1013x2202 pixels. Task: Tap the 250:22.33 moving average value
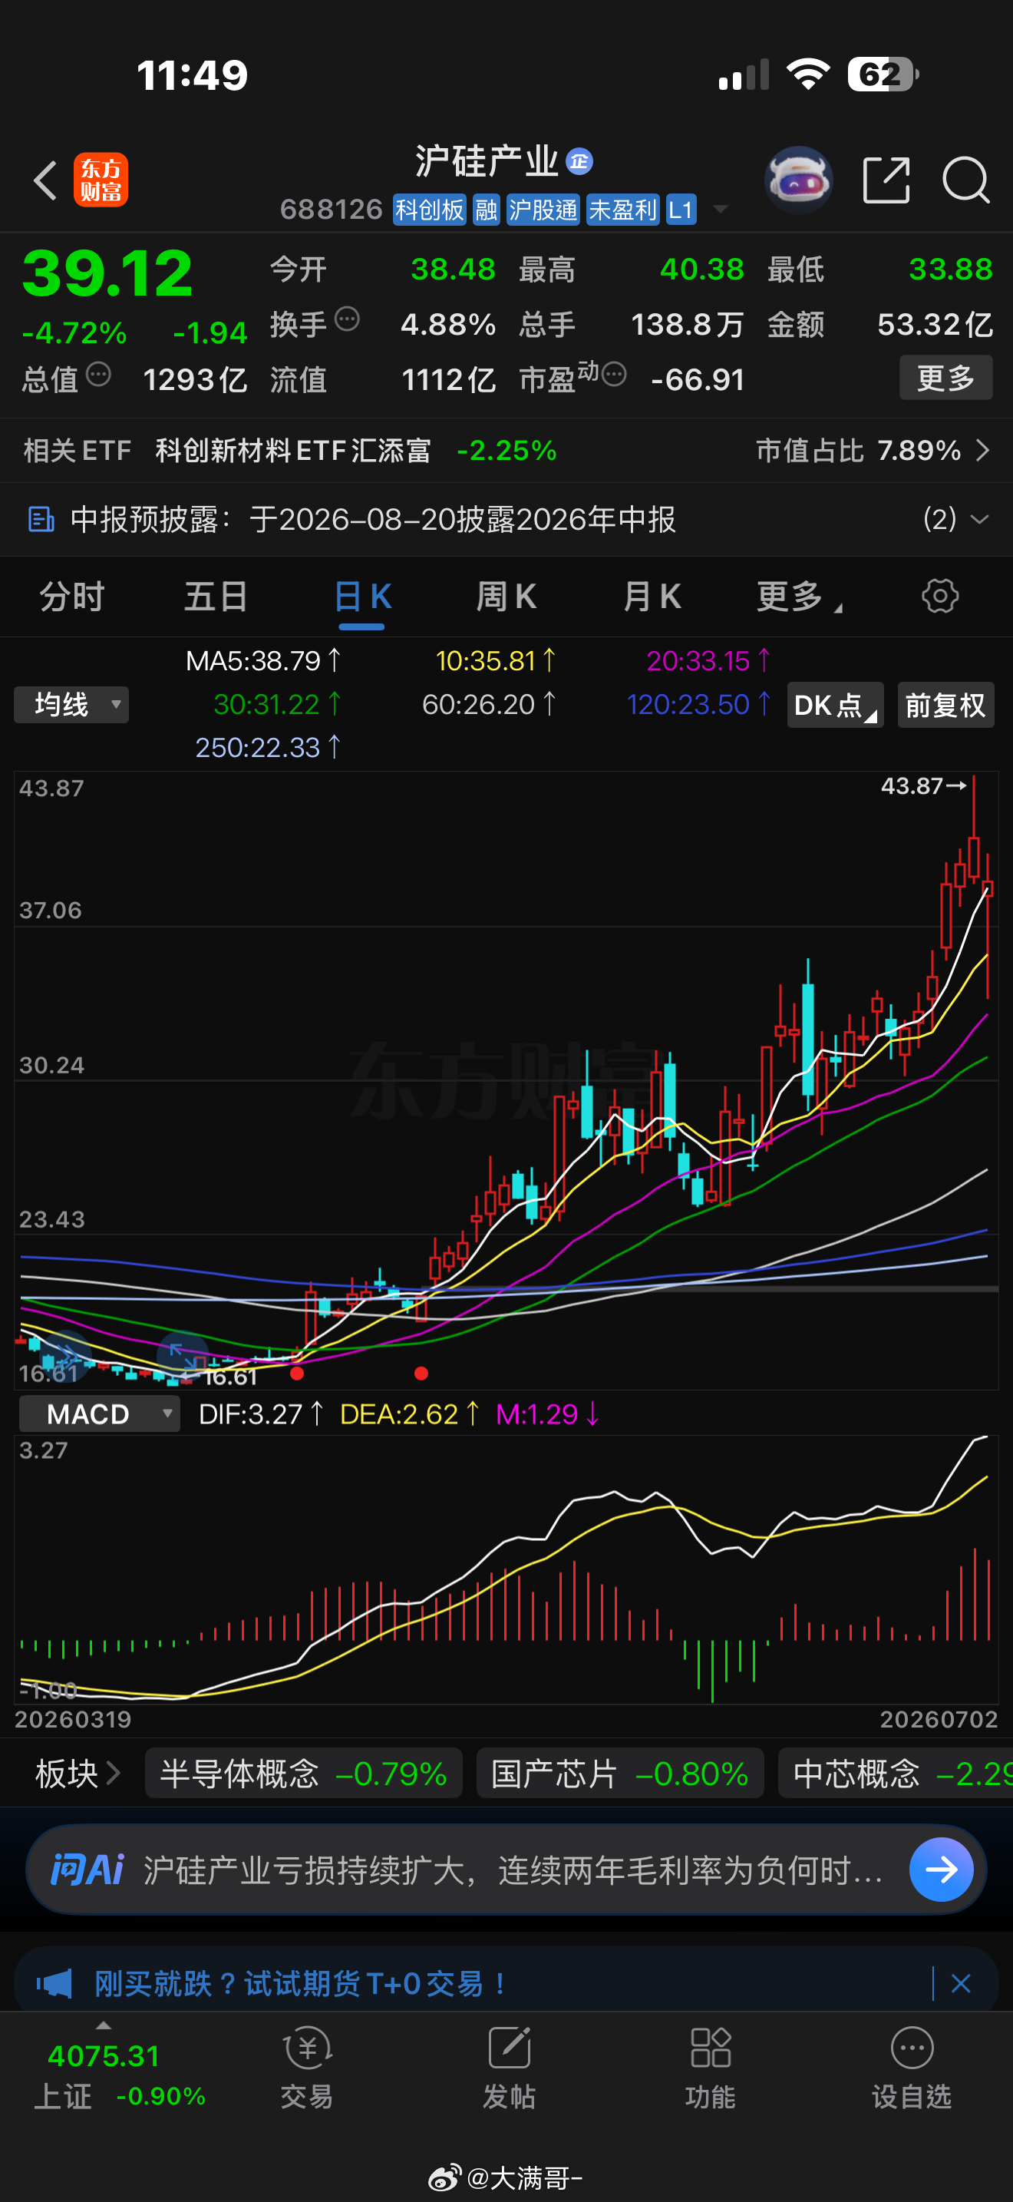[268, 747]
